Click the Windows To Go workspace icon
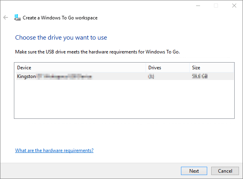 [x=17, y=17]
